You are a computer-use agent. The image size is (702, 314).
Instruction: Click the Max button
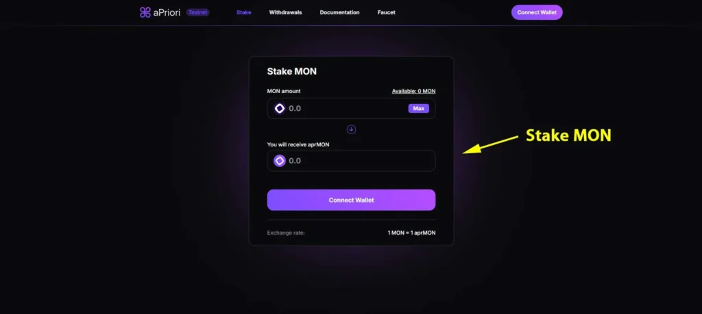(x=419, y=109)
